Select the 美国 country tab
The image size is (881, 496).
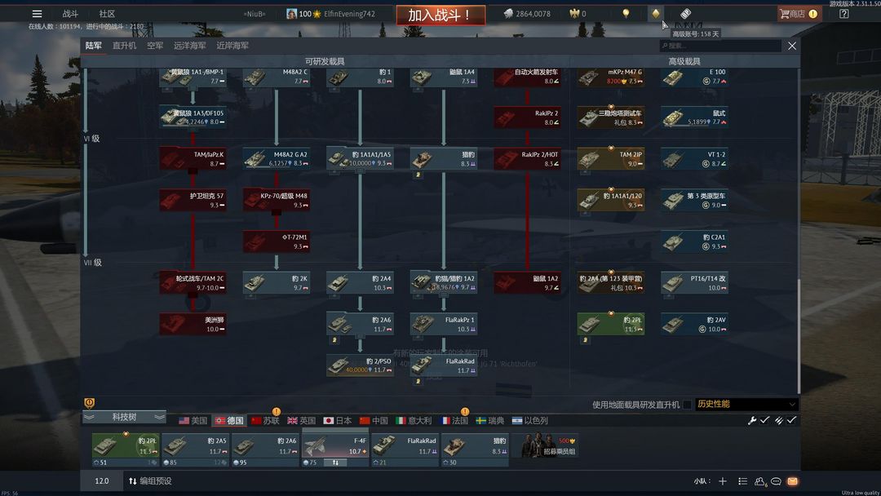pos(193,420)
